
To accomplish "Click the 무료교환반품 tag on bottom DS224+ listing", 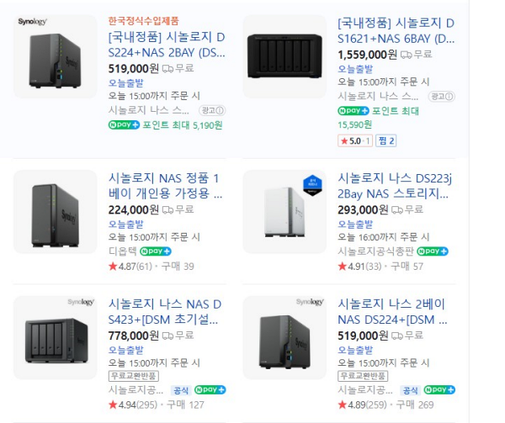I will [363, 376].
